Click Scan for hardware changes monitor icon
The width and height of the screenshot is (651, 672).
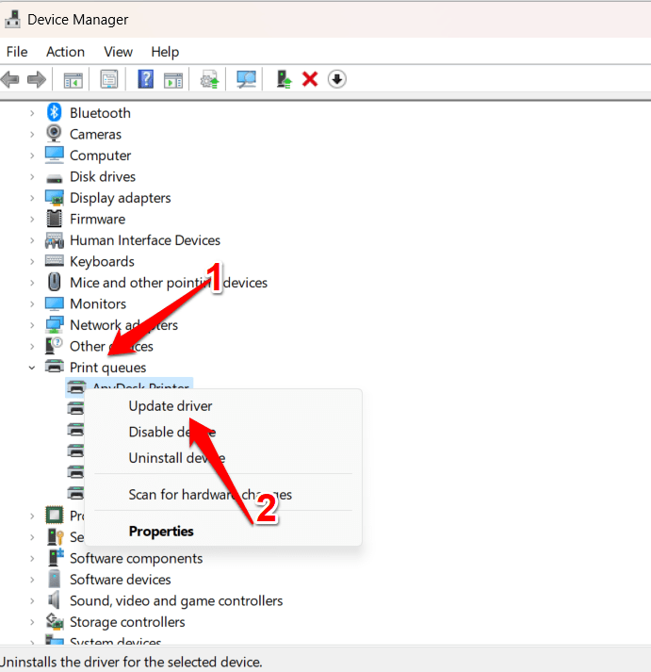(246, 79)
